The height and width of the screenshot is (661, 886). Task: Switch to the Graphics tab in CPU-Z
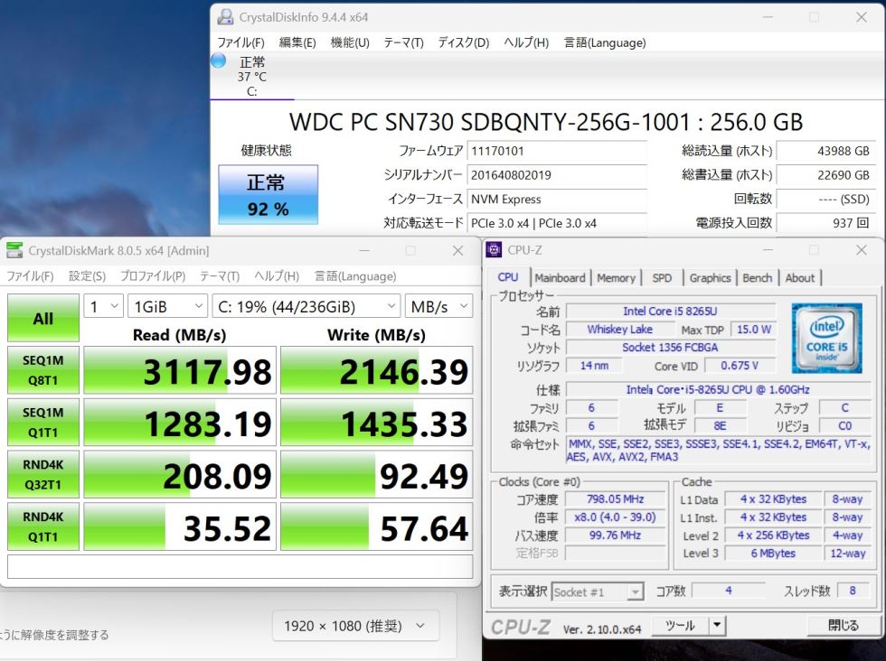coord(711,278)
